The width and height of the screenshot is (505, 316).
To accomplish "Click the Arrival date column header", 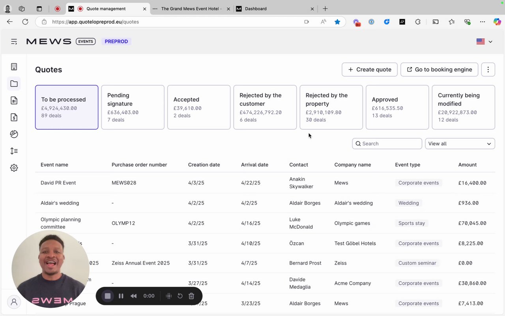I will point(254,165).
